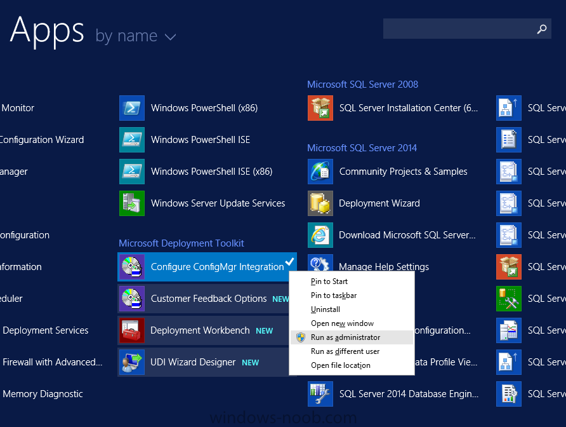Click UDI Wizard Designer label
This screenshot has width=566, height=427.
click(x=193, y=362)
